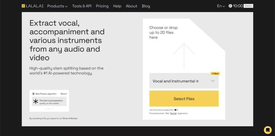This screenshot has height=136, width=275.
Task: Click the LALAL.AI yellow logo icon
Action: click(x=23, y=6)
